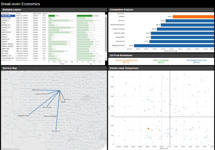Click the Volume axis title under Available Leases
215x150 pixels.
click(62, 64)
